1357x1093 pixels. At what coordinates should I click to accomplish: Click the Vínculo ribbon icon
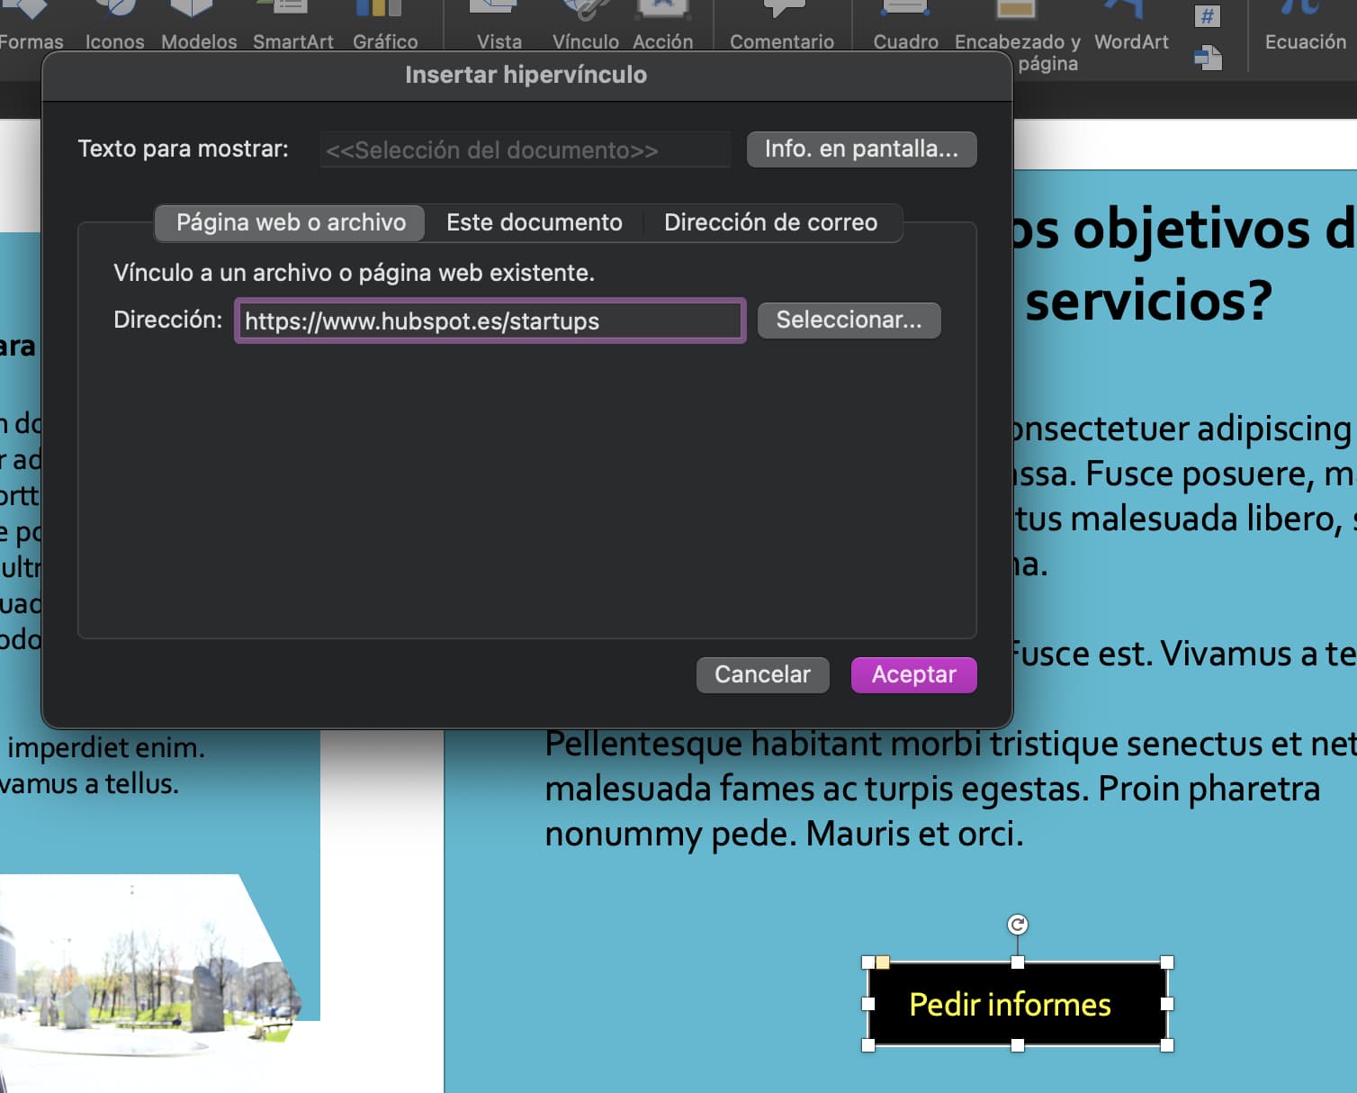pos(584,23)
